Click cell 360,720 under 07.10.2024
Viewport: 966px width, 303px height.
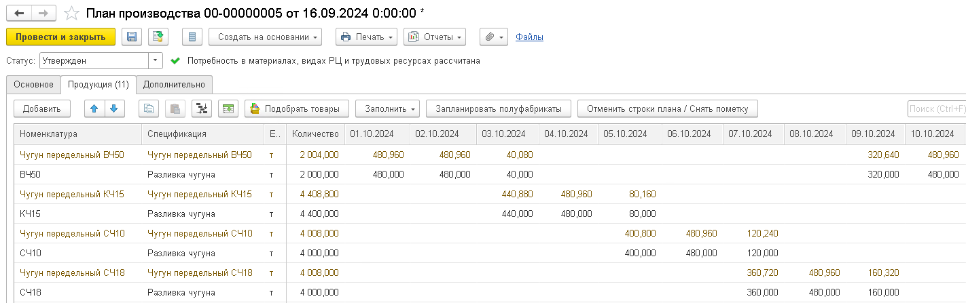tap(753, 272)
